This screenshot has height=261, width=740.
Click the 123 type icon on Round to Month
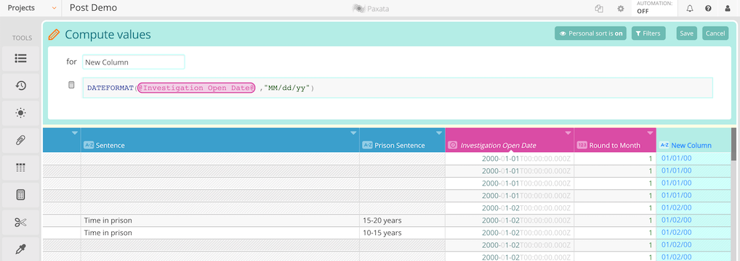(582, 145)
